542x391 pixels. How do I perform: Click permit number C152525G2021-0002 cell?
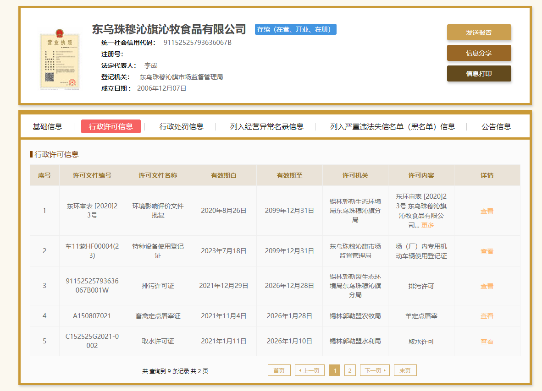tap(92, 341)
